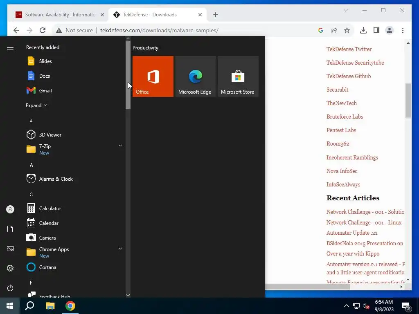Open File Explorer from taskbar
Viewport: 419px width, 314px height.
(x=50, y=306)
